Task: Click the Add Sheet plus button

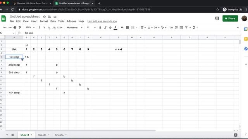Action: [x=7, y=135]
